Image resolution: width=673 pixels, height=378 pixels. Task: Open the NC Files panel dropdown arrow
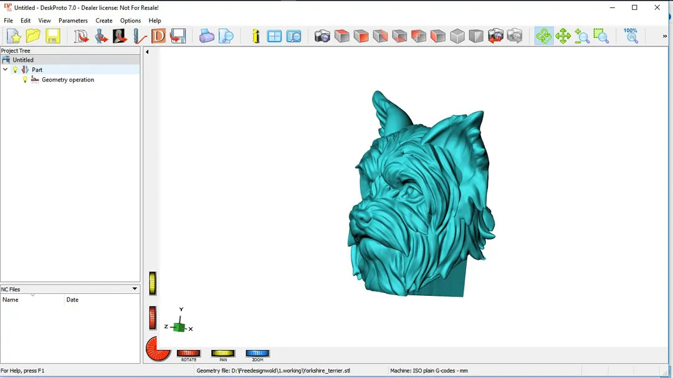(x=135, y=289)
